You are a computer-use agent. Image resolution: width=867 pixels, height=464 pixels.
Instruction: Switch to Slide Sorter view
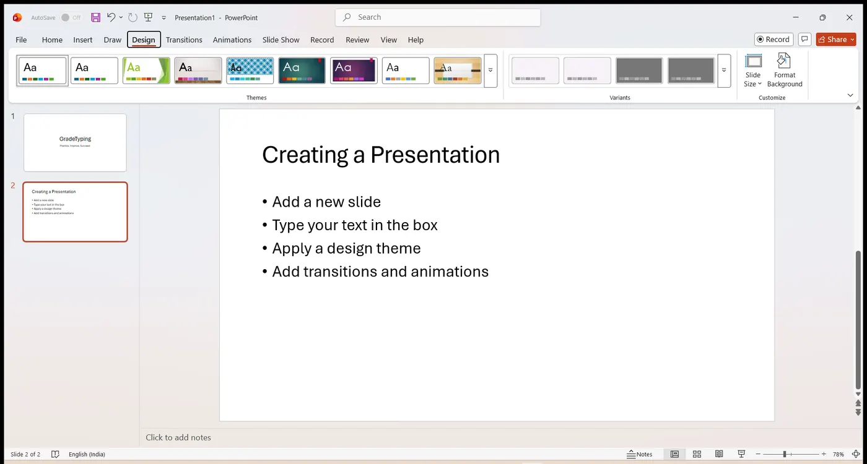pos(697,454)
